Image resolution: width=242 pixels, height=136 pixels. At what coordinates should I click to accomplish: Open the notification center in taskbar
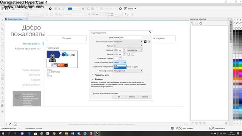(238, 133)
